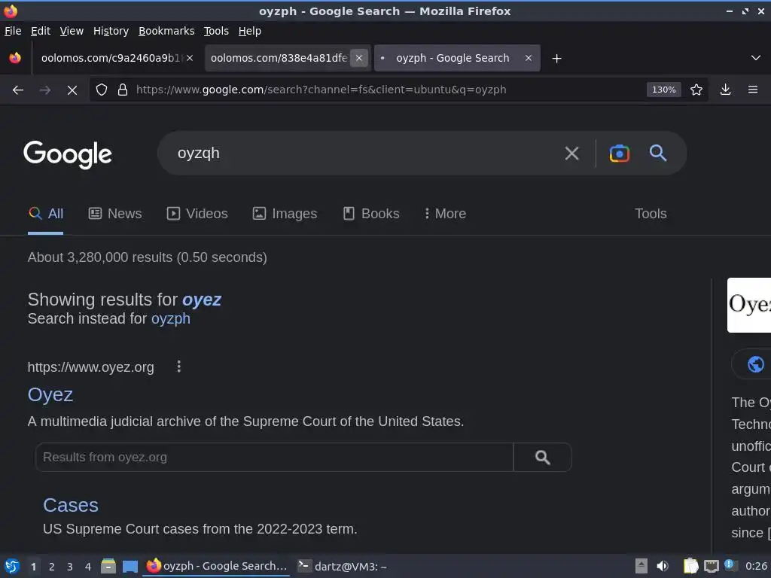
Task: Open the Help menu
Action: 250,31
